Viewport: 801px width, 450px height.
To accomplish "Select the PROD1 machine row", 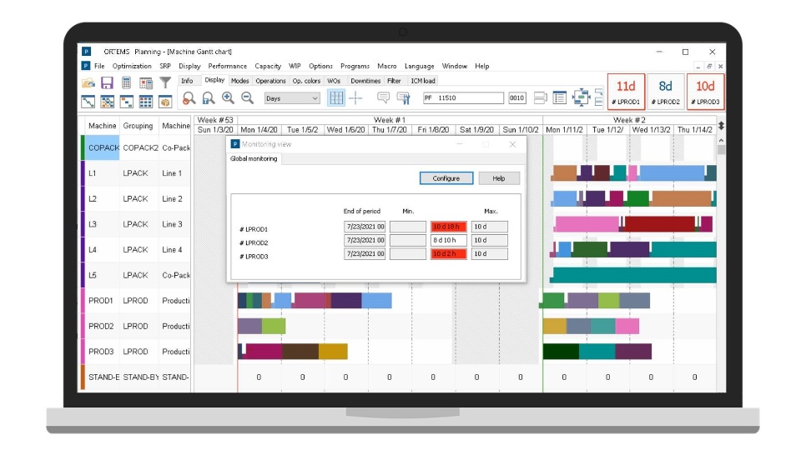I will click(136, 301).
